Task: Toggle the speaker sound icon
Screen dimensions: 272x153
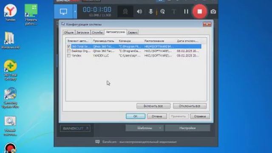Action: click(139, 11)
